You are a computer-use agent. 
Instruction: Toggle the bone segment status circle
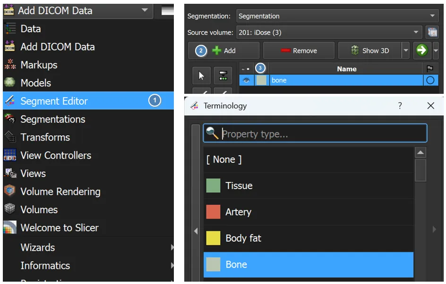(430, 80)
